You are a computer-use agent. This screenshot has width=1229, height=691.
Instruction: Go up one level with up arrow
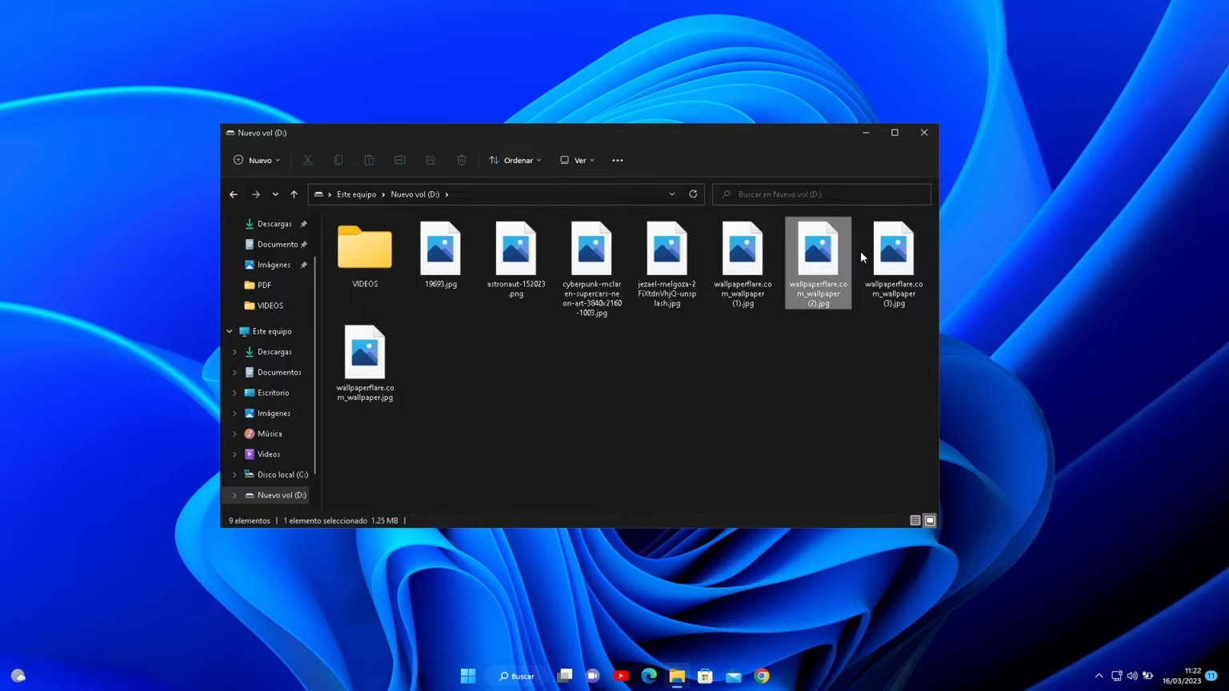click(x=294, y=194)
